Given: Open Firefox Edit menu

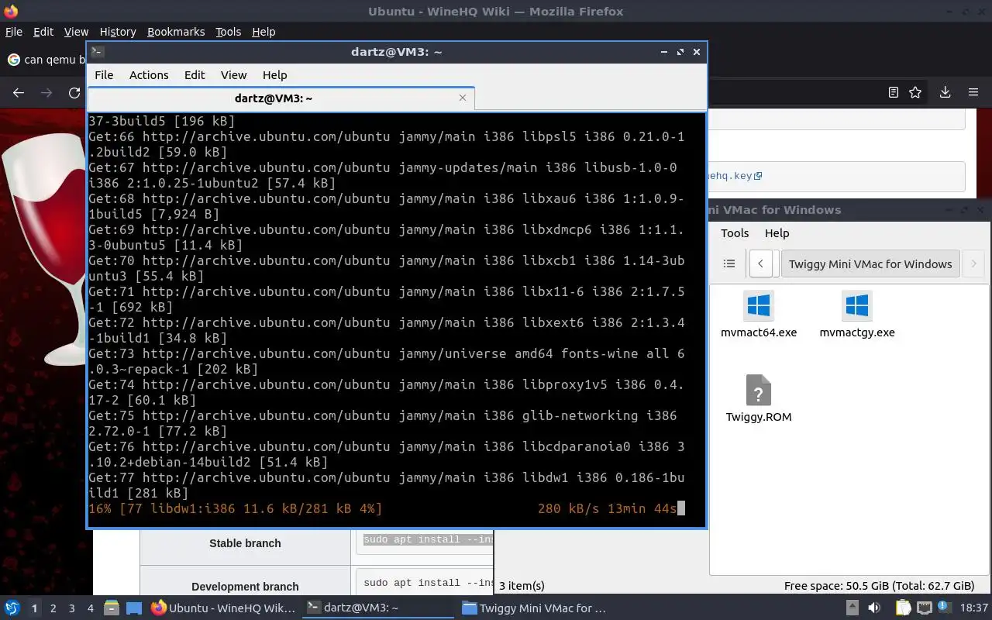Looking at the screenshot, I should (43, 32).
